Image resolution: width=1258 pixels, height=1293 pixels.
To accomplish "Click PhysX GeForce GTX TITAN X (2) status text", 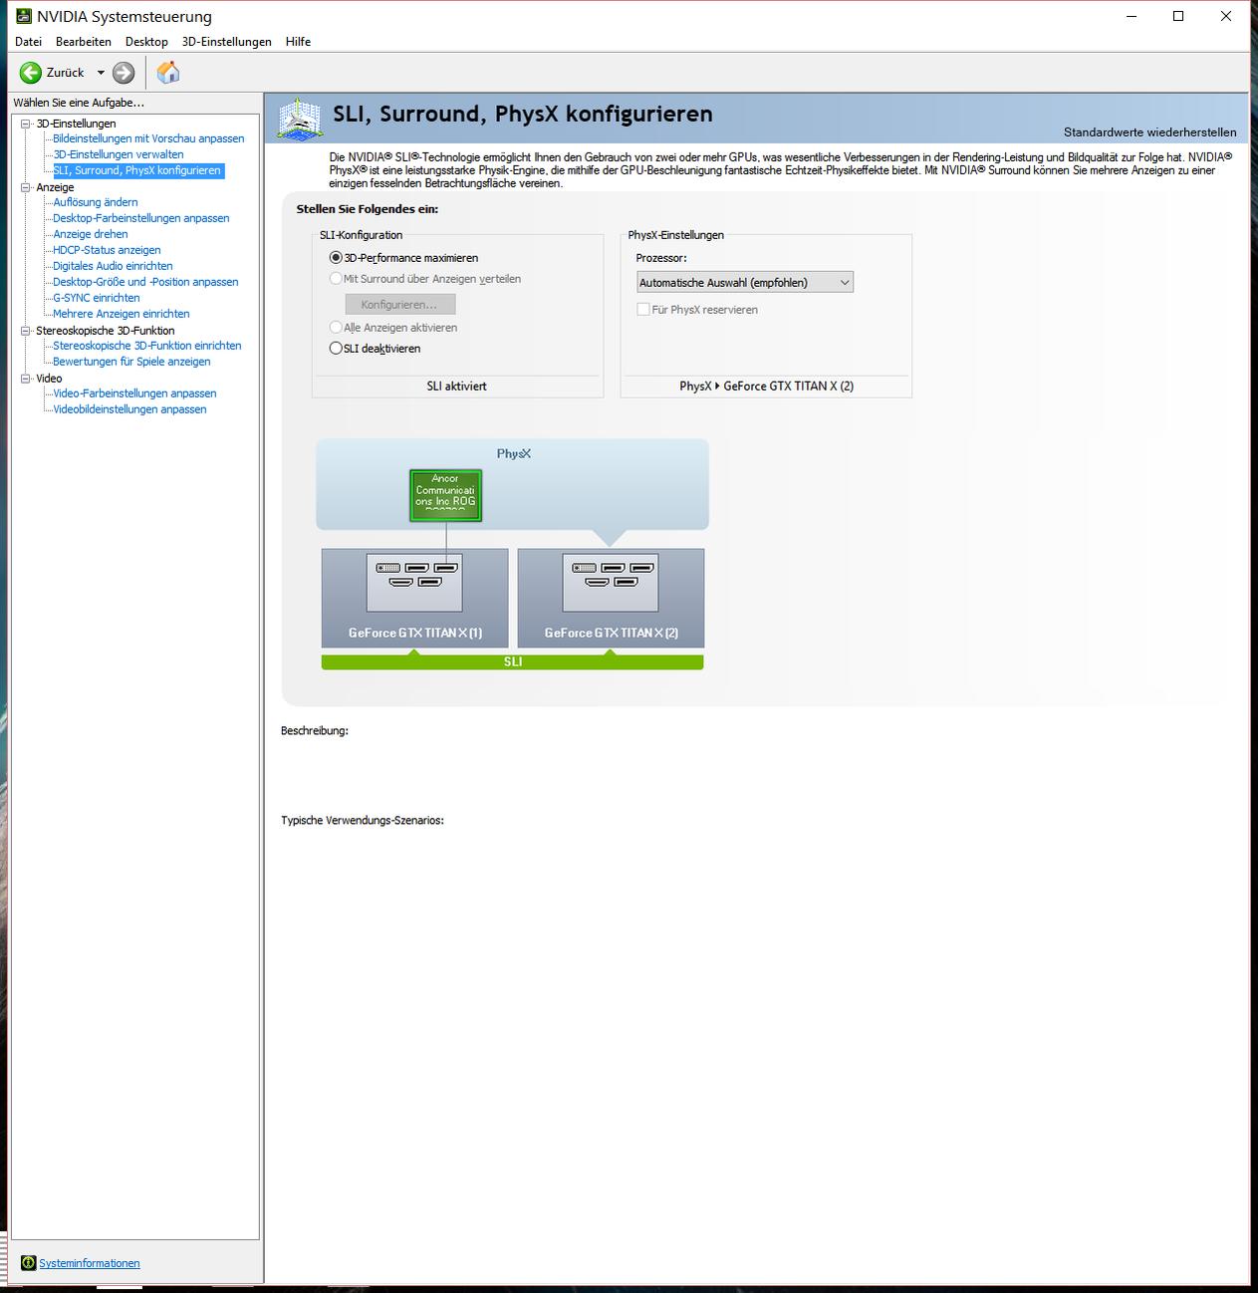I will tap(766, 387).
